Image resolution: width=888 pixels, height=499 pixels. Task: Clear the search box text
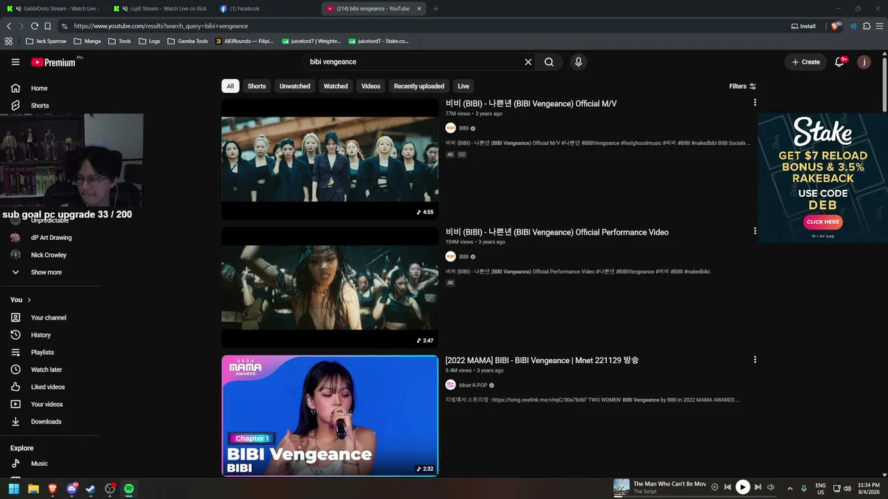pyautogui.click(x=528, y=62)
